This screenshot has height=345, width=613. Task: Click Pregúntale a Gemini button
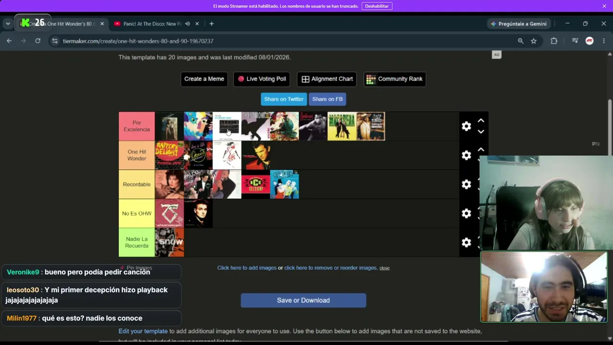[519, 23]
